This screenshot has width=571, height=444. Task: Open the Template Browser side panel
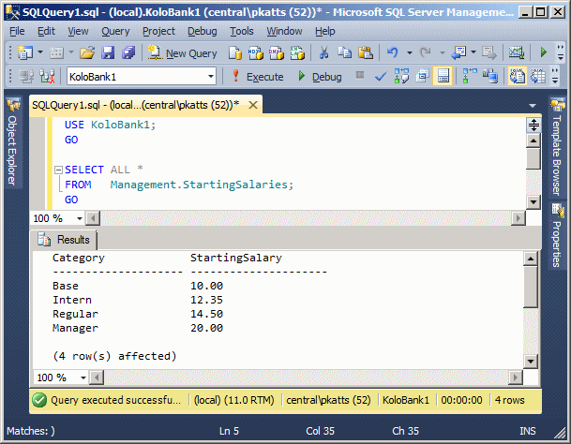[557, 147]
